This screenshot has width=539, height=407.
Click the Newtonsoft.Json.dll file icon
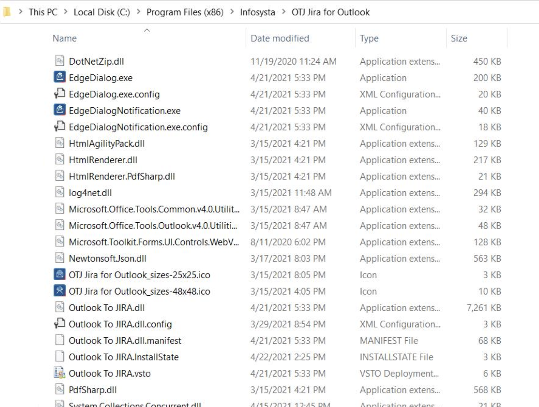coord(60,258)
